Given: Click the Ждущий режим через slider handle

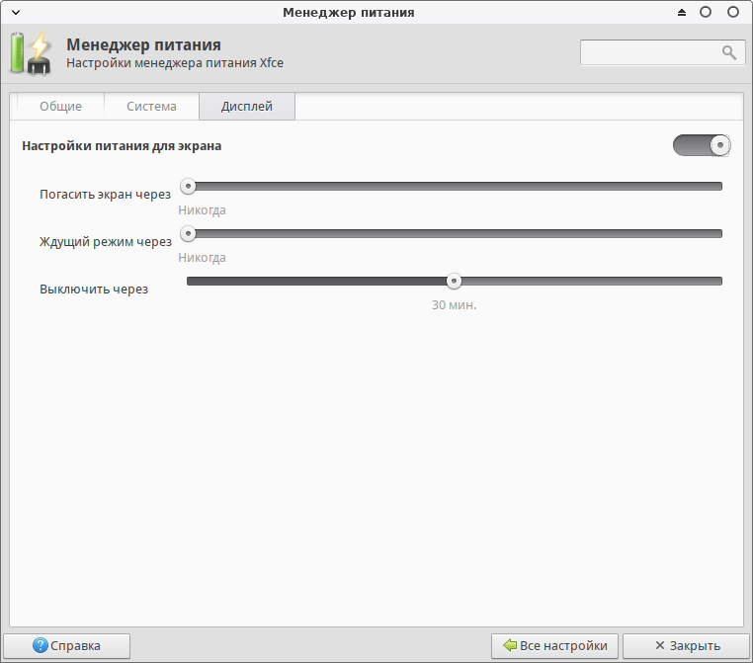Looking at the screenshot, I should [188, 233].
